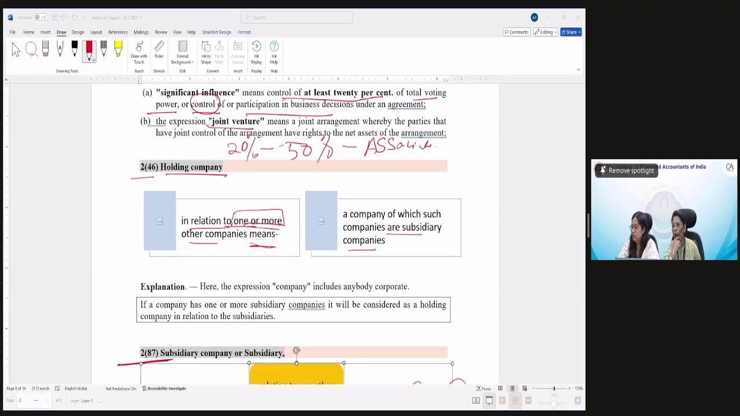The image size is (740, 416).
Task: Click the zoom slider handle
Action: pyautogui.click(x=554, y=389)
